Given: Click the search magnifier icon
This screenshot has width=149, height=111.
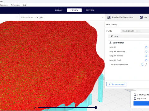Looking at the screenshot, I should [111, 36].
